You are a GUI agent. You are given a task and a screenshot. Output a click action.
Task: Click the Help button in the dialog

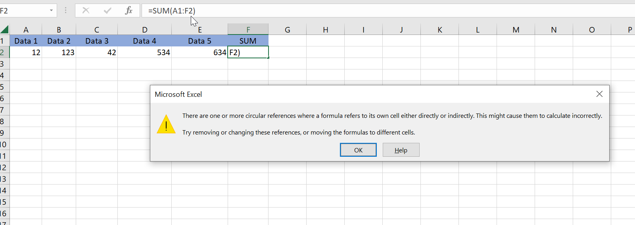(401, 150)
